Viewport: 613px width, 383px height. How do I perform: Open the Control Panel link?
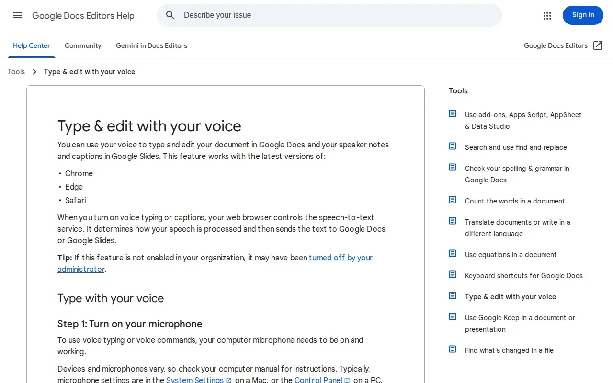coord(318,380)
